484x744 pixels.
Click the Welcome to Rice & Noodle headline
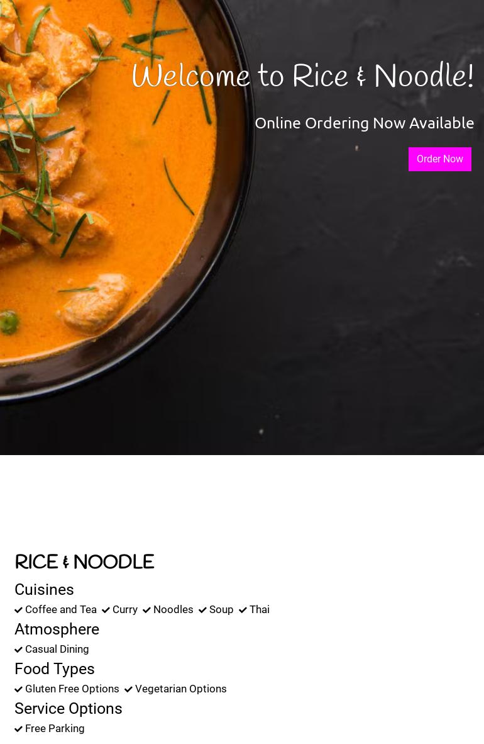point(302,76)
